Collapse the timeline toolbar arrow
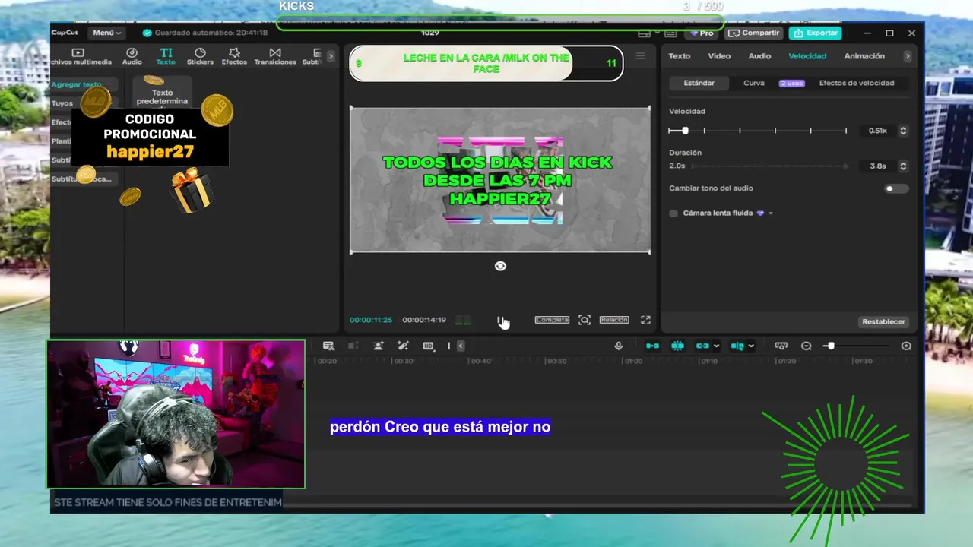 460,346
